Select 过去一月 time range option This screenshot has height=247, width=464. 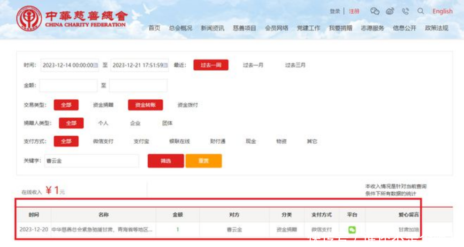[253, 65]
